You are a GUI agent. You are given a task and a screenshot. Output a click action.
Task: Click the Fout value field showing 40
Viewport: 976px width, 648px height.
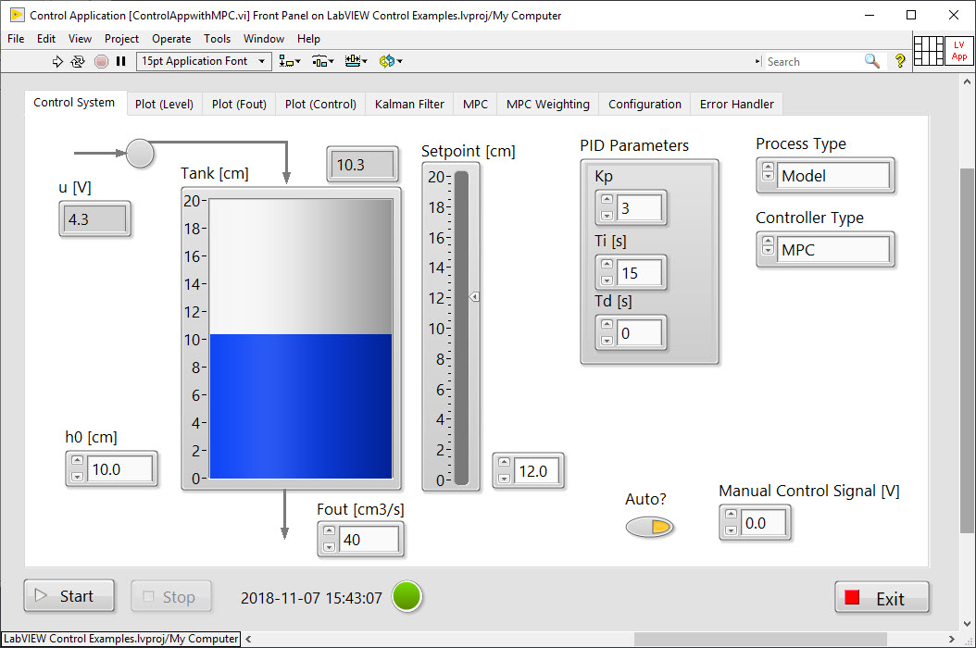pos(369,539)
